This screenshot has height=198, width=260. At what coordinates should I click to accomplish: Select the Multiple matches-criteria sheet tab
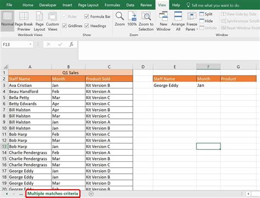53,194
